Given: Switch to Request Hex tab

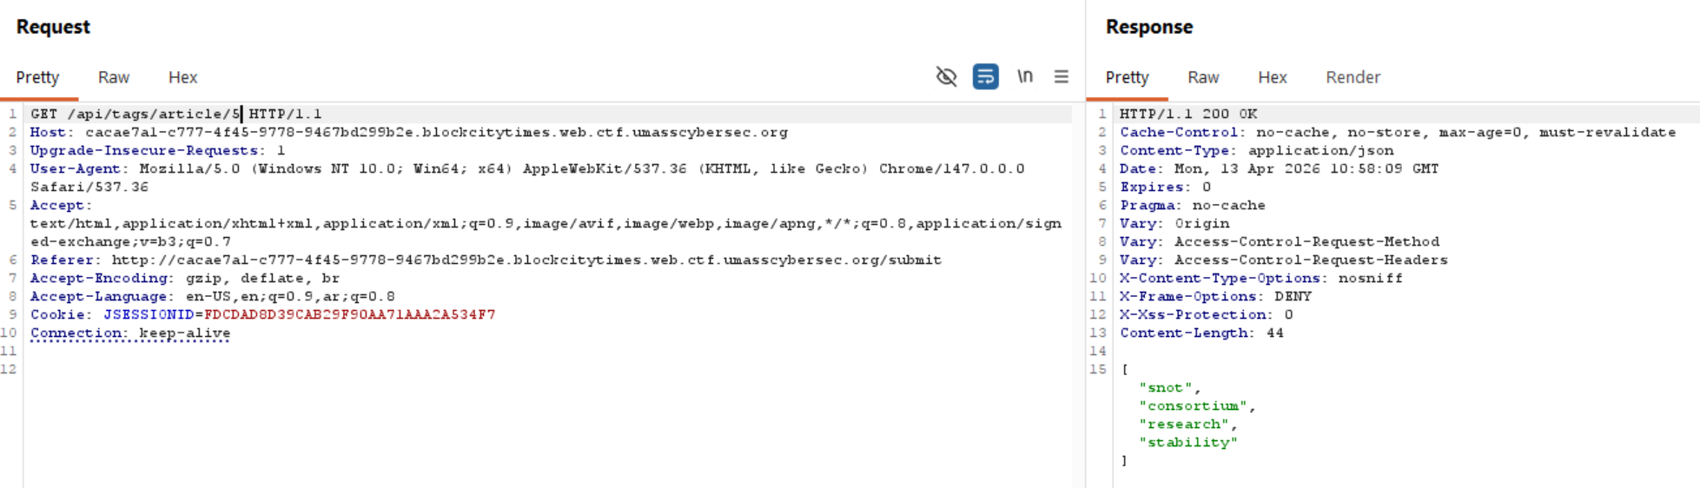Looking at the screenshot, I should coord(182,77).
